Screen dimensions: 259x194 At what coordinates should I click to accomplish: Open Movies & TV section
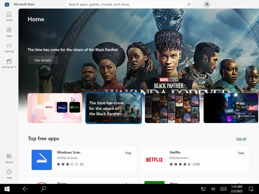point(9,63)
